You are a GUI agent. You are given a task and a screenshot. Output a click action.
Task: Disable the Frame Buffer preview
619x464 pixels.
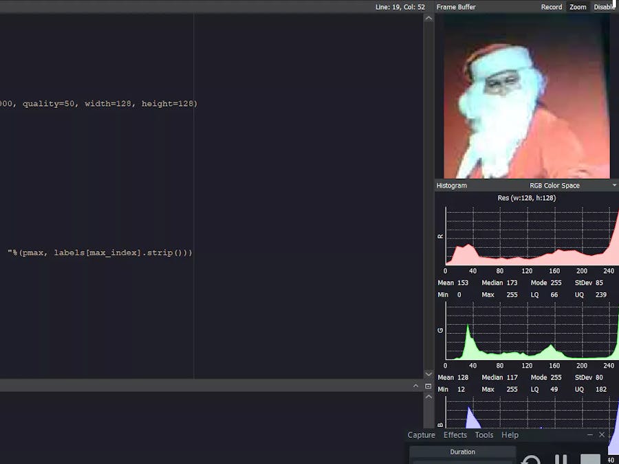pos(603,6)
